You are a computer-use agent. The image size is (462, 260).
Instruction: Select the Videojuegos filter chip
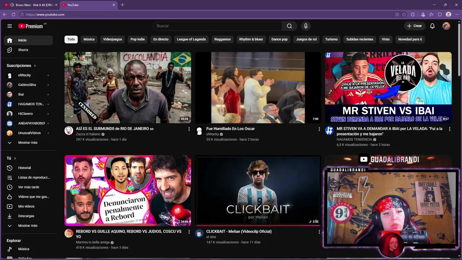coord(113,39)
